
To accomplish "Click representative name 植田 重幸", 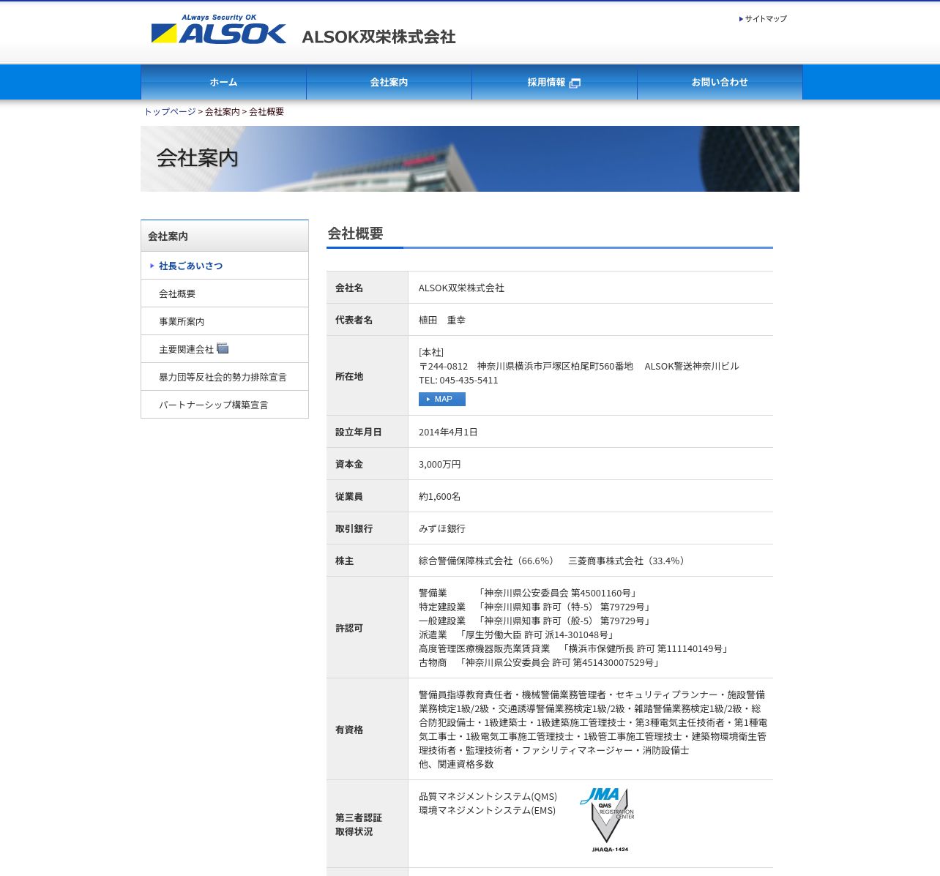I will coord(442,320).
